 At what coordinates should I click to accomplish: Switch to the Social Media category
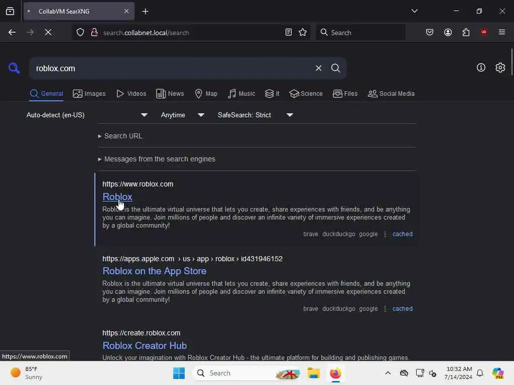coord(391,94)
